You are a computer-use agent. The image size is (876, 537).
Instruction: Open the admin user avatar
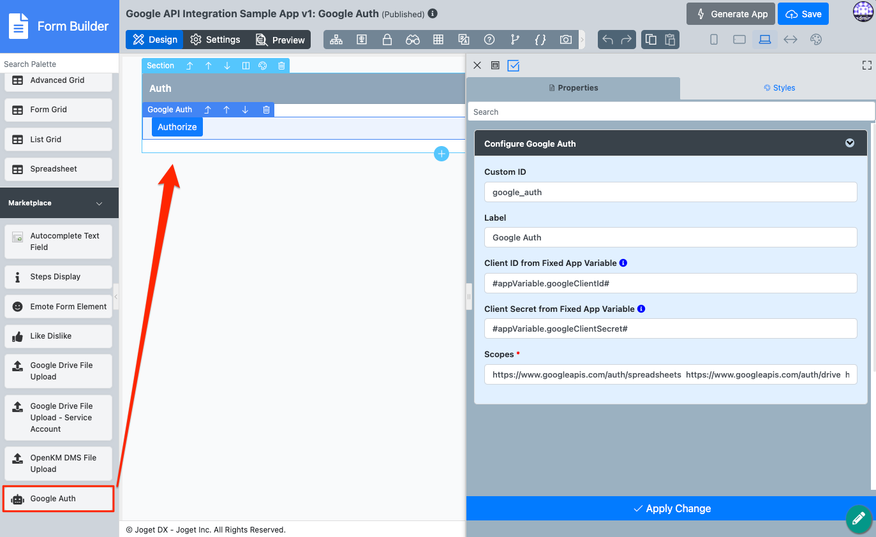(863, 12)
